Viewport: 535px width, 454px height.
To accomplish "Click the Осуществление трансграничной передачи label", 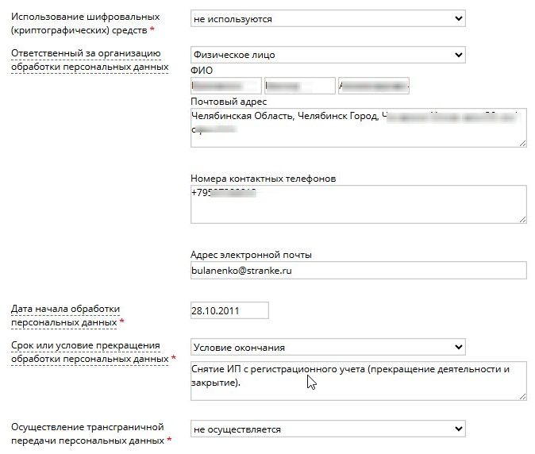I will [87, 434].
